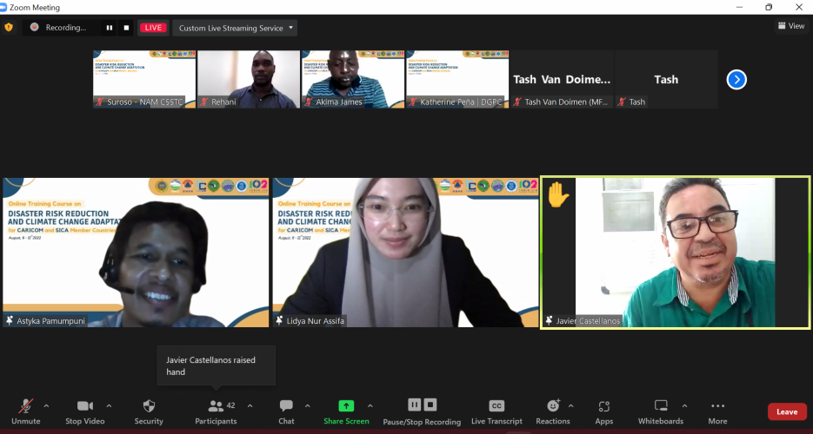Start Share Screen
Screen dimensions: 813x434
pyautogui.click(x=346, y=411)
